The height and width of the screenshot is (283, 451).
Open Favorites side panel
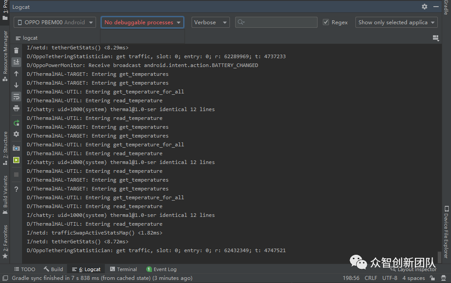(x=5, y=241)
